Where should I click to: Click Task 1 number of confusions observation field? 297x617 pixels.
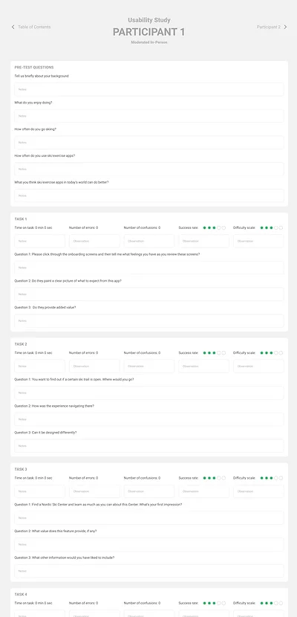click(x=149, y=241)
